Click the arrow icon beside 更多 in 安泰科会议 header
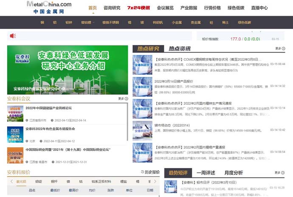The height and width of the screenshot is (197, 293). pyautogui.click(x=126, y=98)
